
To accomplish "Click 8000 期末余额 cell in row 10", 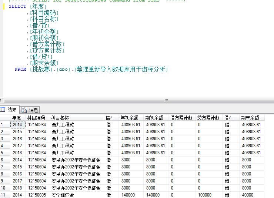I will [252, 188].
